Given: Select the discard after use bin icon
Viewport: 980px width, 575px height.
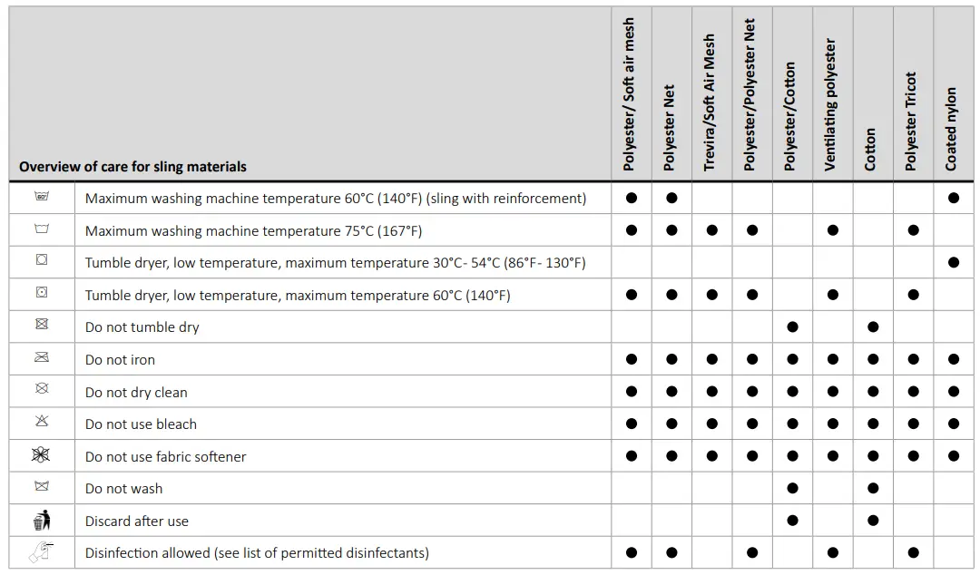Looking at the screenshot, I should click(x=42, y=520).
